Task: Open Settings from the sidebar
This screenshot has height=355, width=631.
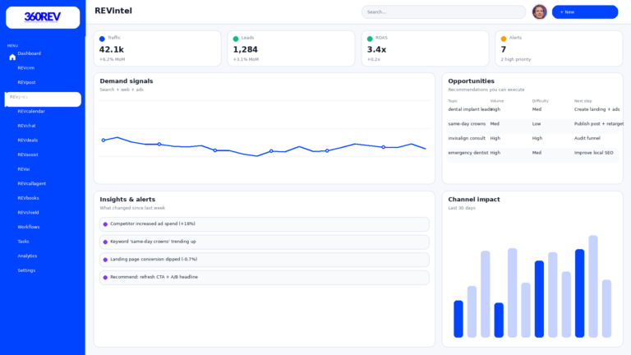Action: [26, 270]
